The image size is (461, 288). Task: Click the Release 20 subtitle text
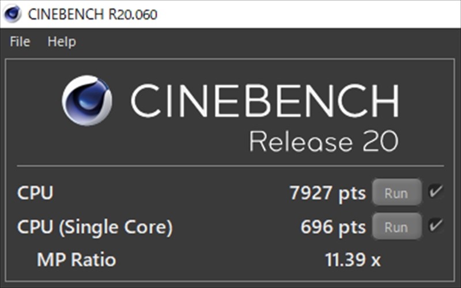click(324, 141)
